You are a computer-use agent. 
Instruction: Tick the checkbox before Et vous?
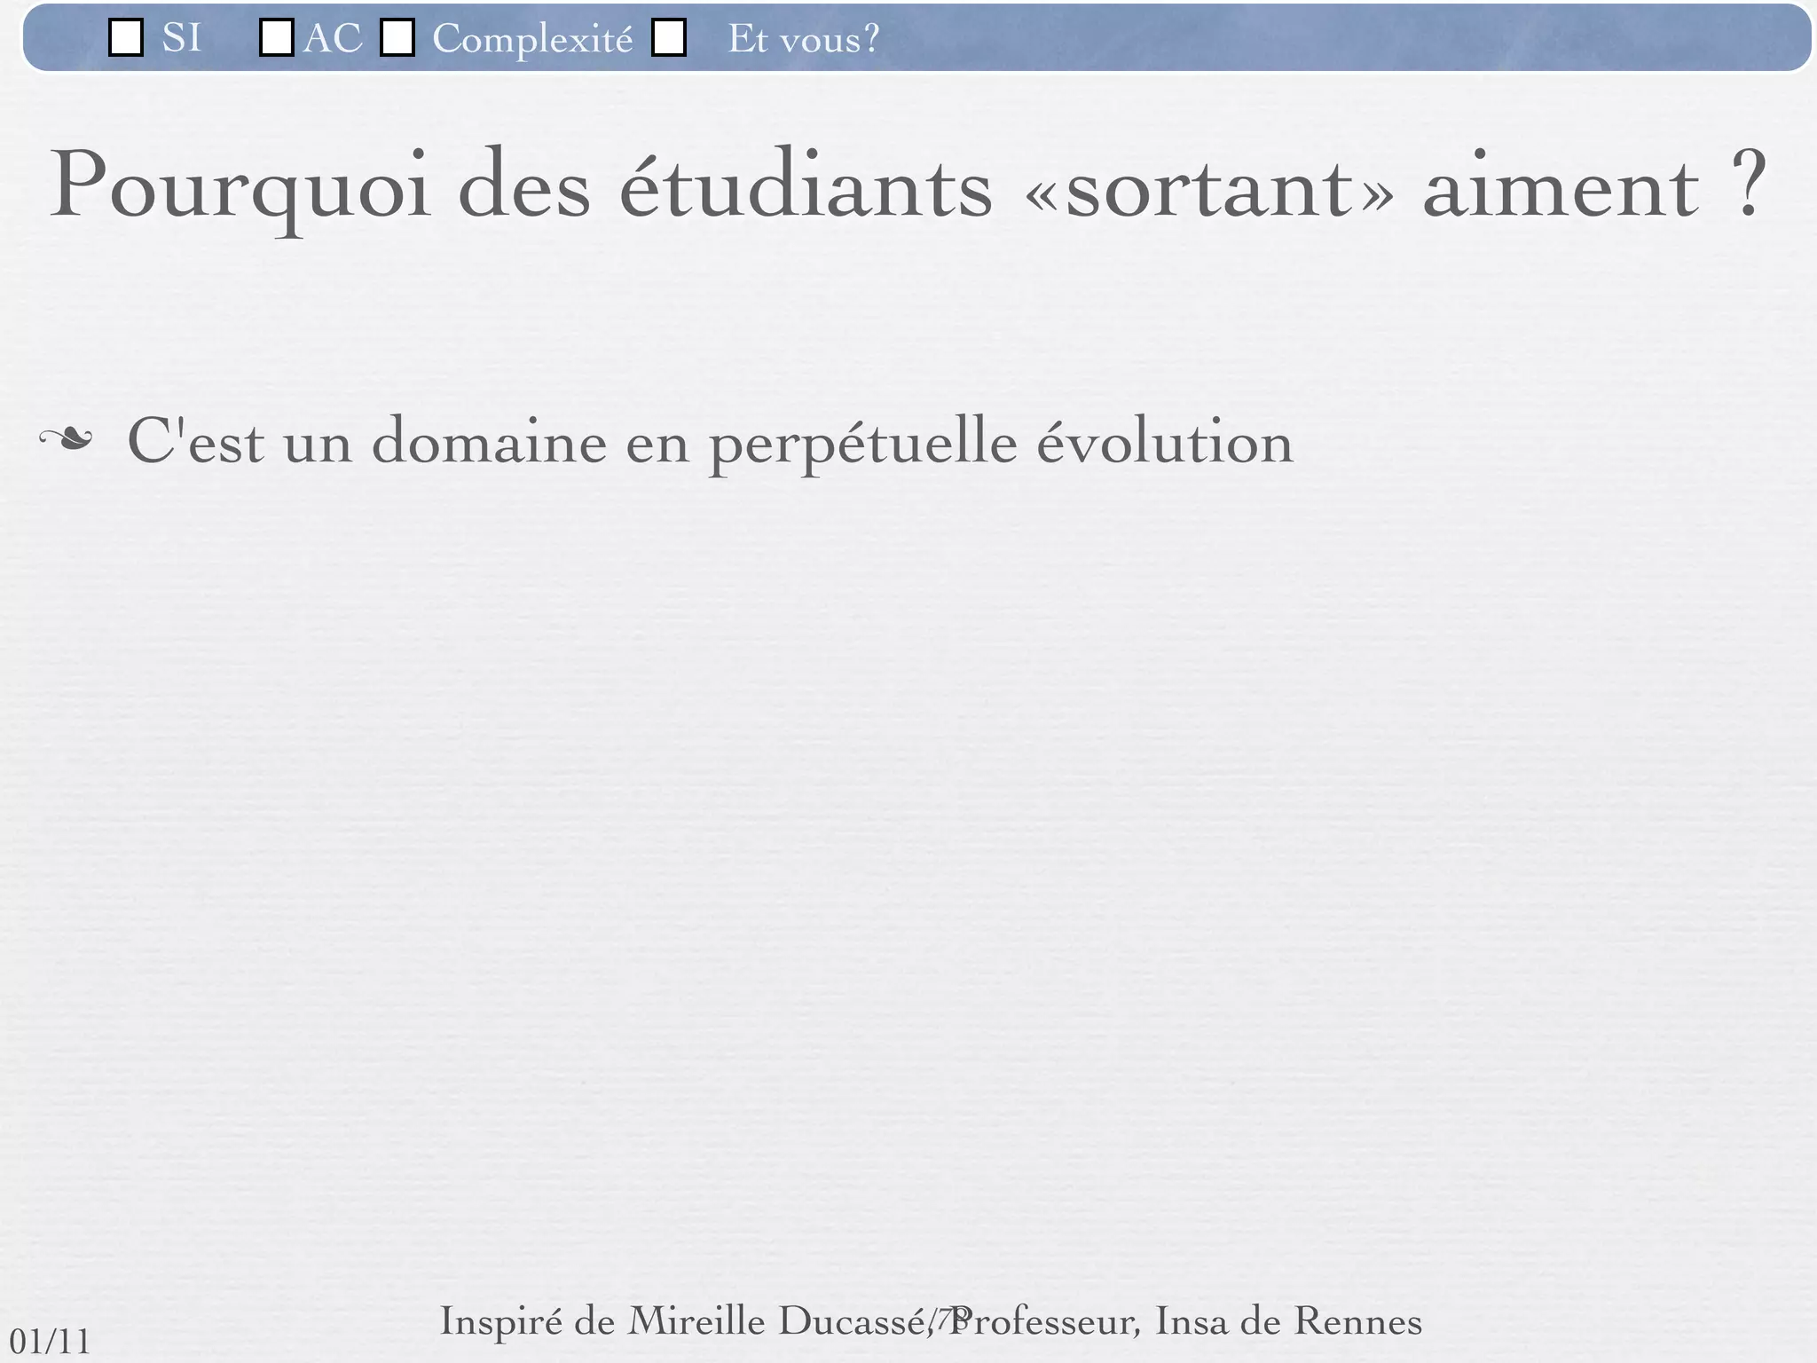click(669, 38)
